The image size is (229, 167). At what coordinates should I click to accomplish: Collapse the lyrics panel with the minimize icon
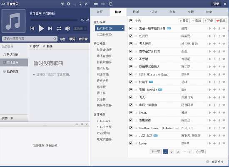pos(77,124)
